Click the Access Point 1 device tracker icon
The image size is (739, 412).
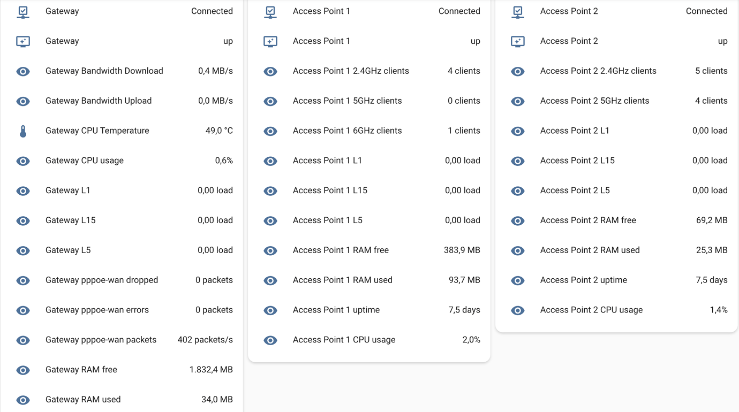coord(271,41)
